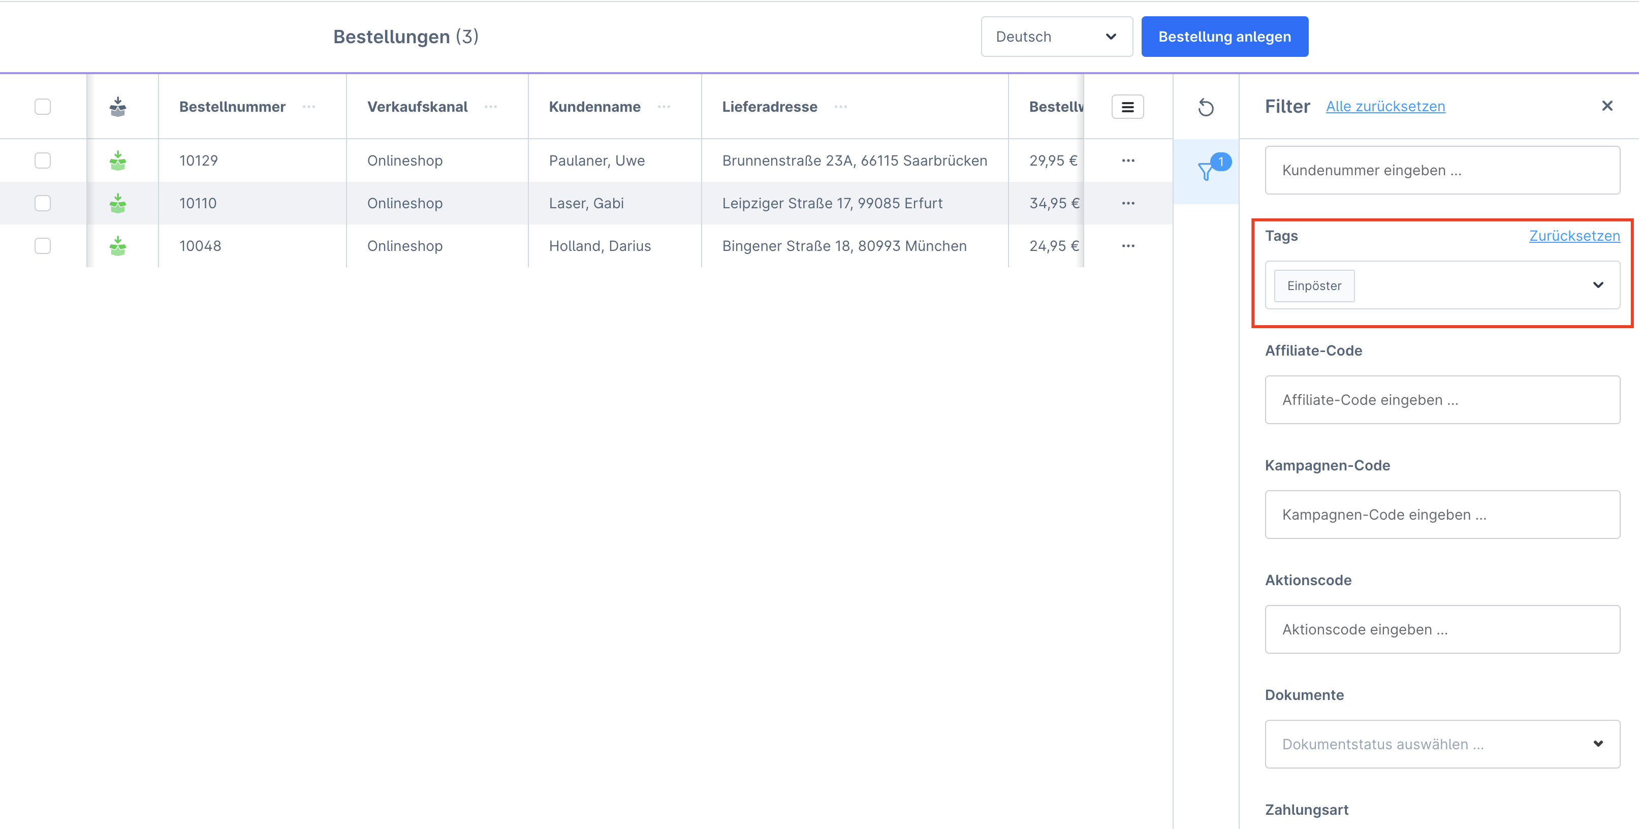This screenshot has height=829, width=1639.
Task: Click the Kundenname column options dots
Action: point(664,107)
